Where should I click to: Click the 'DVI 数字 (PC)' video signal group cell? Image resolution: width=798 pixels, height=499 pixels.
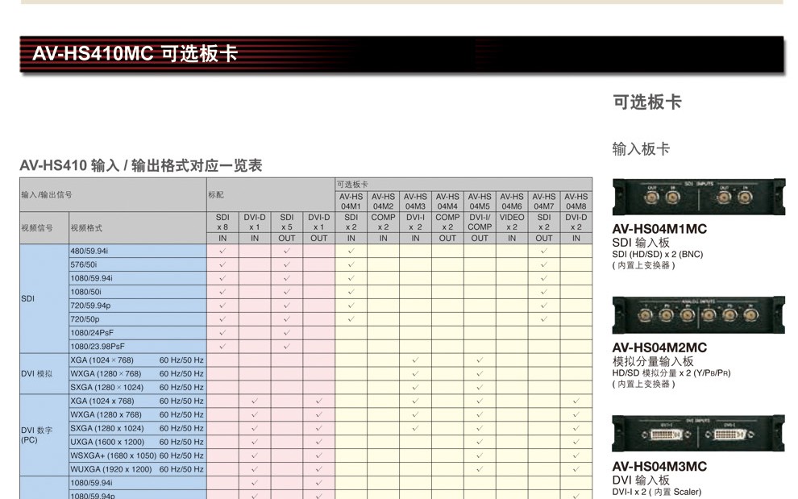coord(44,435)
